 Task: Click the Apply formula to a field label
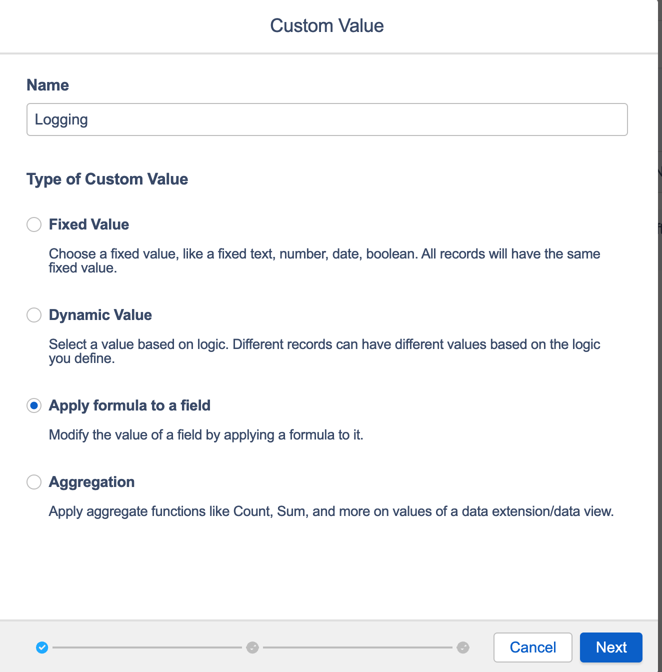(129, 405)
